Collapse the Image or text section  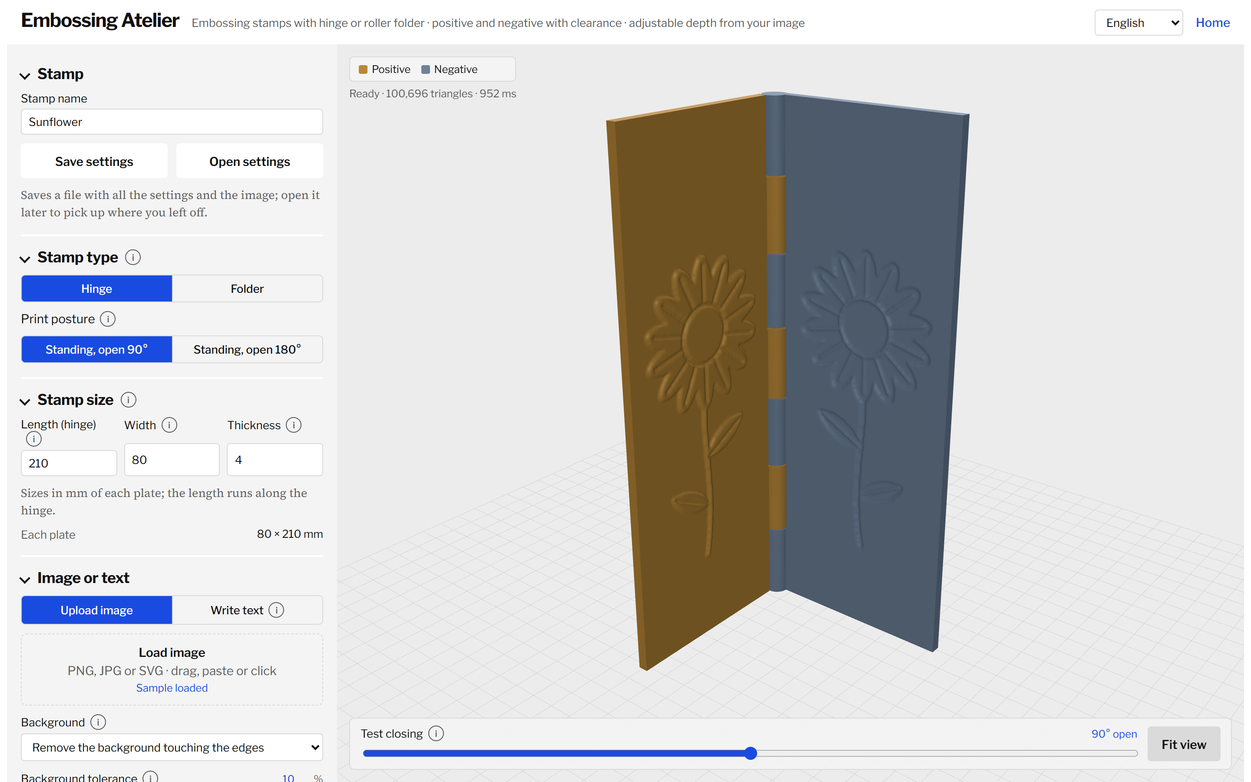point(25,579)
